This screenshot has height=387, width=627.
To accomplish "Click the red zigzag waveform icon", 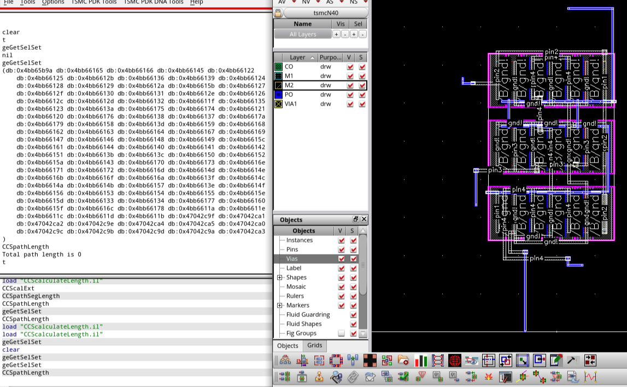I will pyautogui.click(x=590, y=377).
